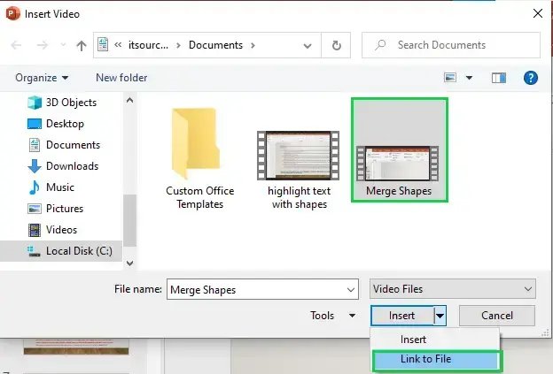Create a New folder
Screen dimensions: 553x374
pos(121,78)
